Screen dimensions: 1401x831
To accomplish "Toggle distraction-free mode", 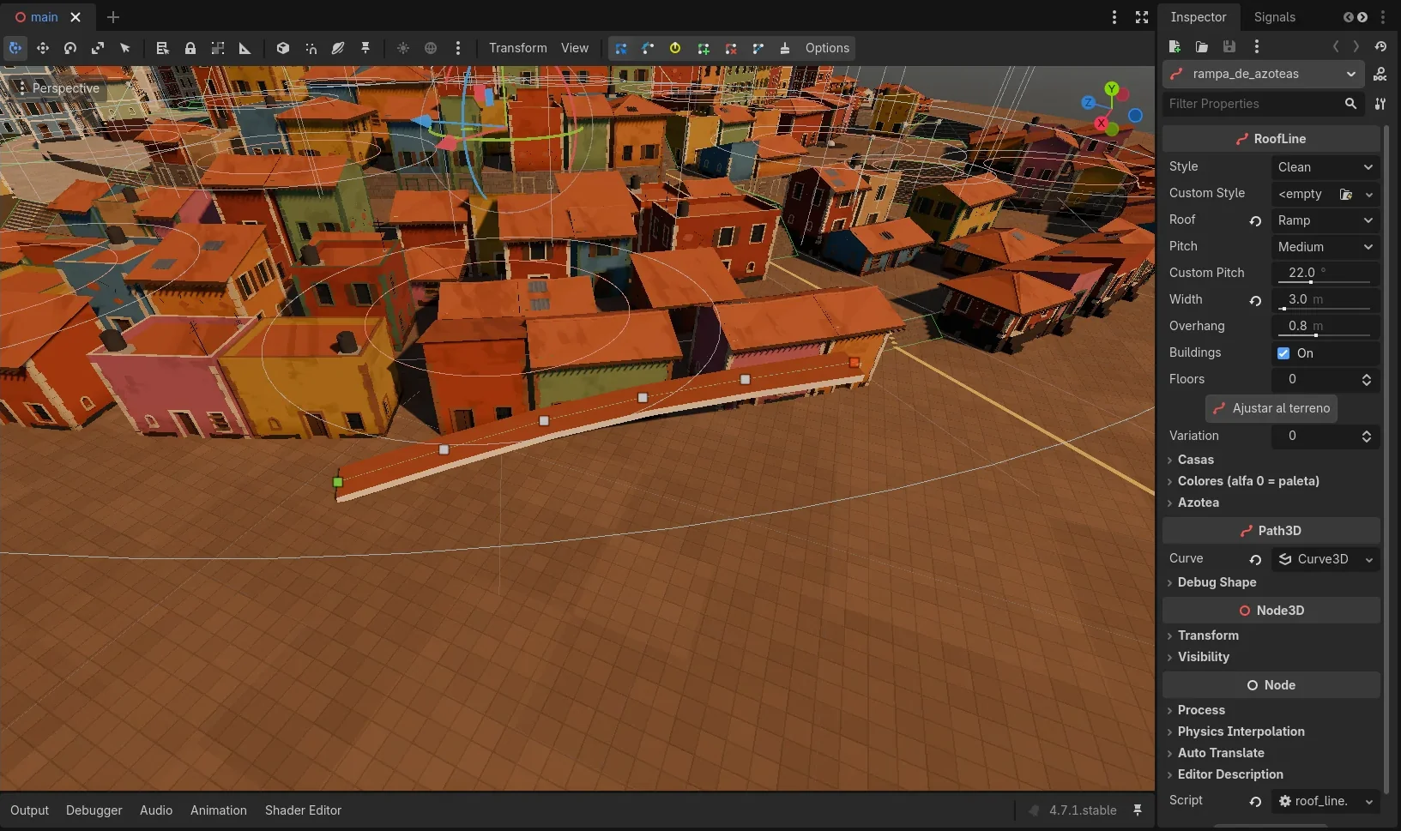I will 1142,17.
